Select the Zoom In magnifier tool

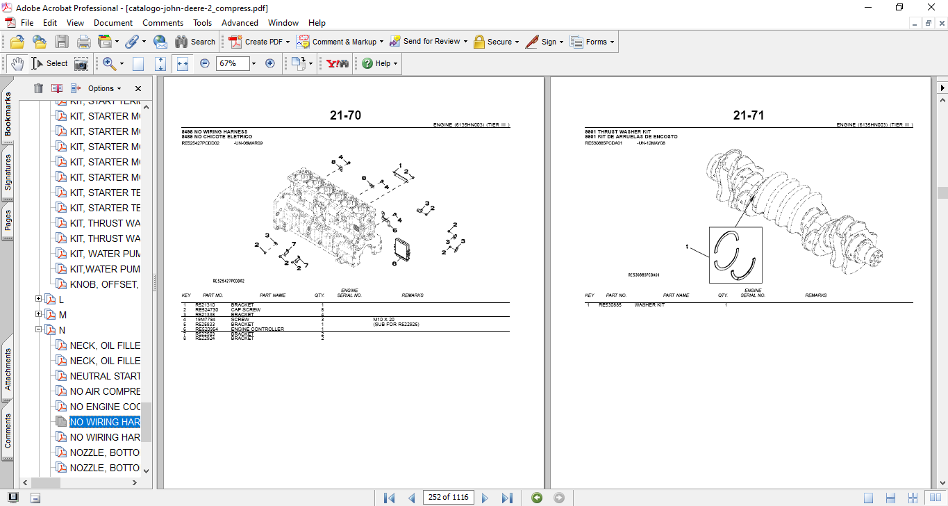(108, 63)
